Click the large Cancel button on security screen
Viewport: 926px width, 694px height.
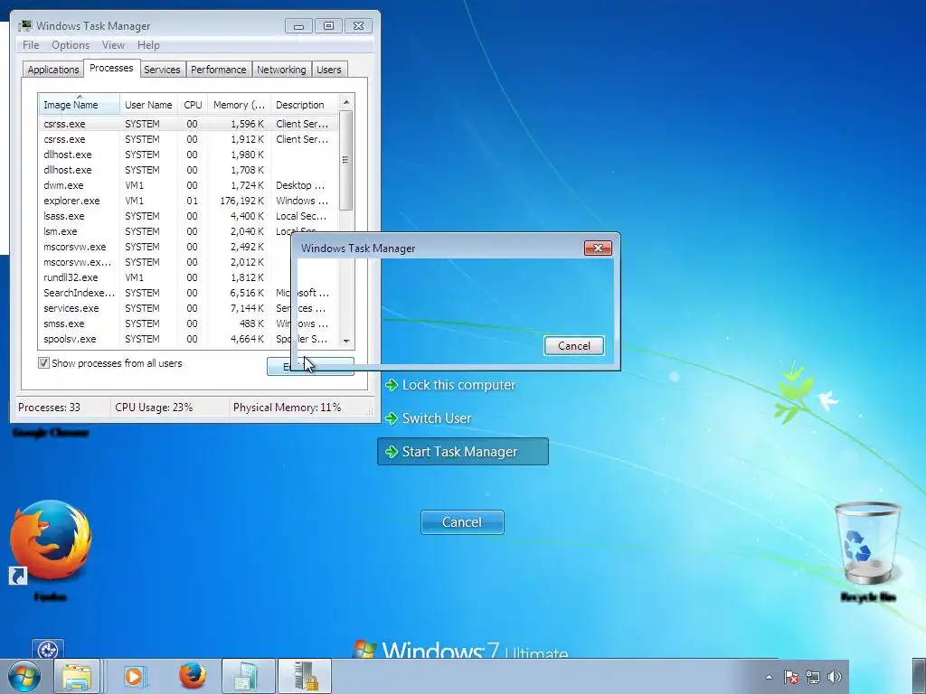tap(462, 522)
